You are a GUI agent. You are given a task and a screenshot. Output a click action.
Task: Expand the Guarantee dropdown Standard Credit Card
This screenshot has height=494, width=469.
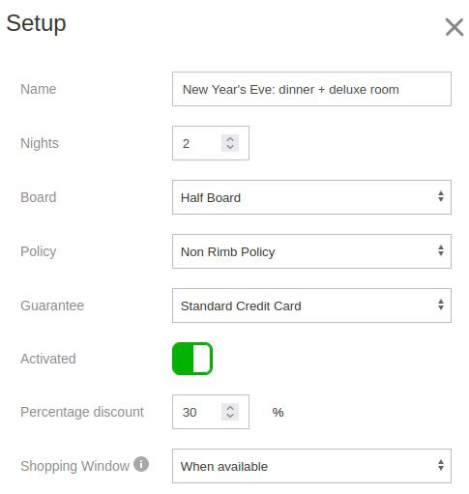pyautogui.click(x=311, y=305)
